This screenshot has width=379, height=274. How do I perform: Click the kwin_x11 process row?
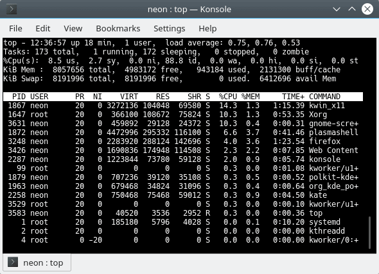point(182,106)
